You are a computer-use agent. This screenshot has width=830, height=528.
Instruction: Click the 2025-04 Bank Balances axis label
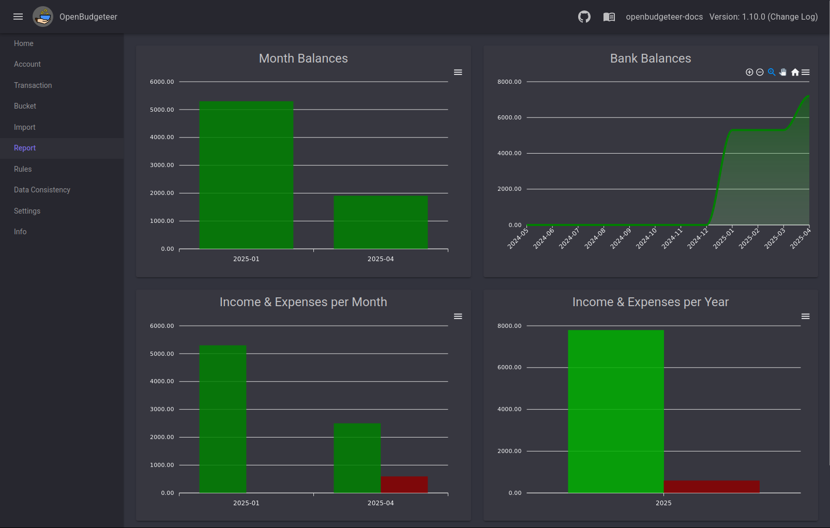pyautogui.click(x=801, y=238)
